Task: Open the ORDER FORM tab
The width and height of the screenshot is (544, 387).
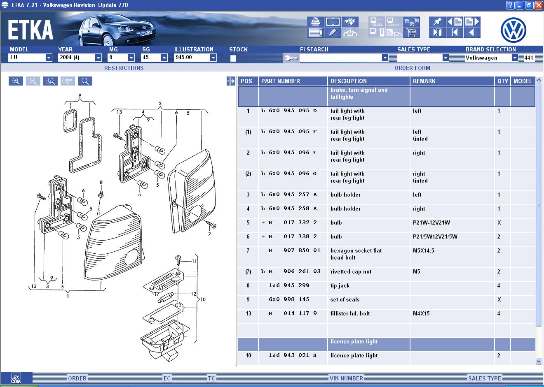Action: pos(412,68)
